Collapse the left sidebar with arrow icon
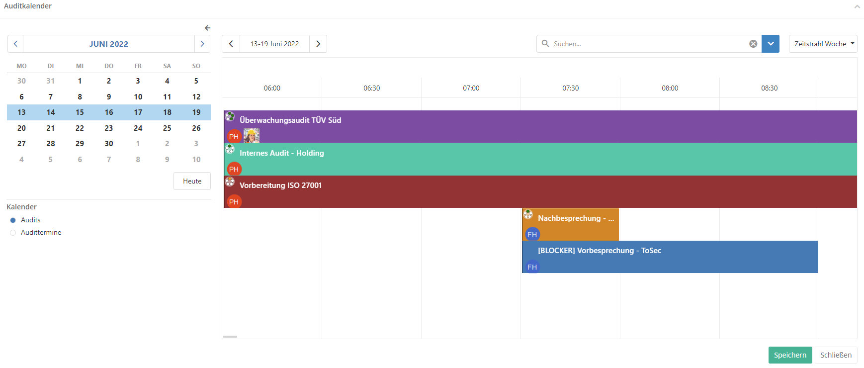Screen dimensions: 864x368 (x=207, y=28)
